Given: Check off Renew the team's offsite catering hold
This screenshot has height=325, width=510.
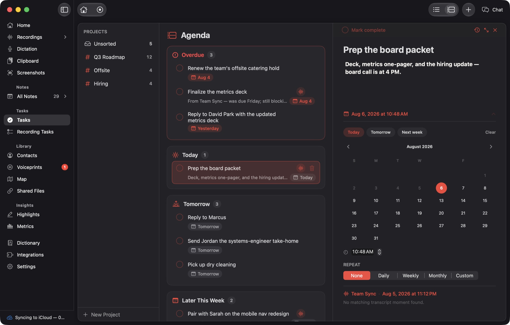Looking at the screenshot, I should coord(180,68).
